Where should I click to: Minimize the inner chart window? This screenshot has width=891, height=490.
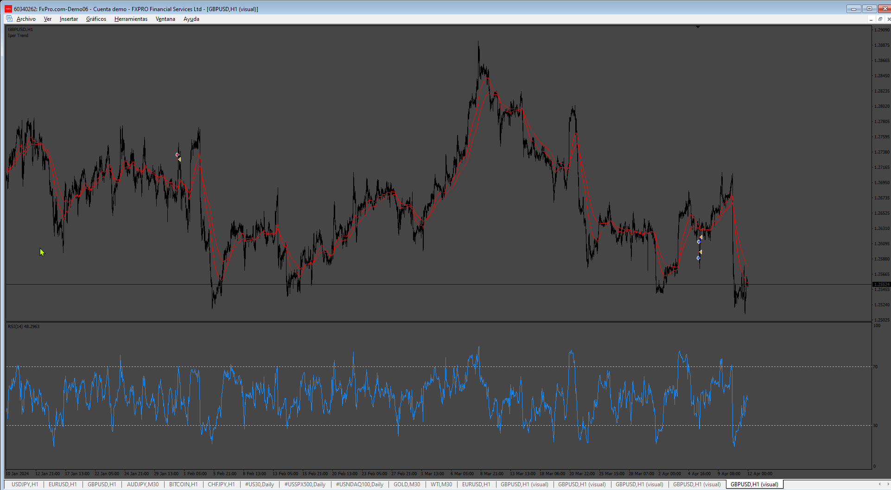tap(871, 19)
